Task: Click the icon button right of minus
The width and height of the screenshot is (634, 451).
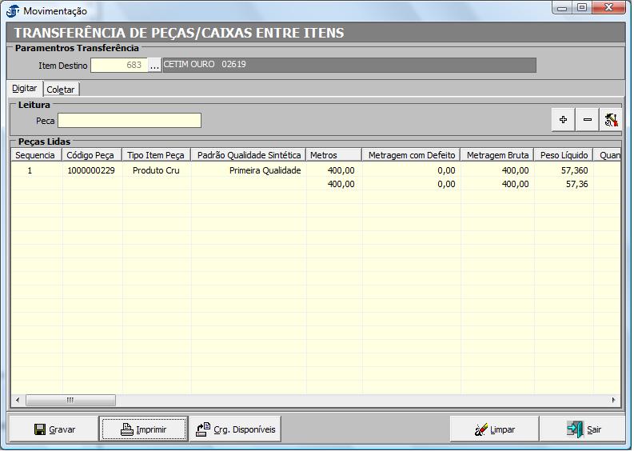Action: pos(612,119)
